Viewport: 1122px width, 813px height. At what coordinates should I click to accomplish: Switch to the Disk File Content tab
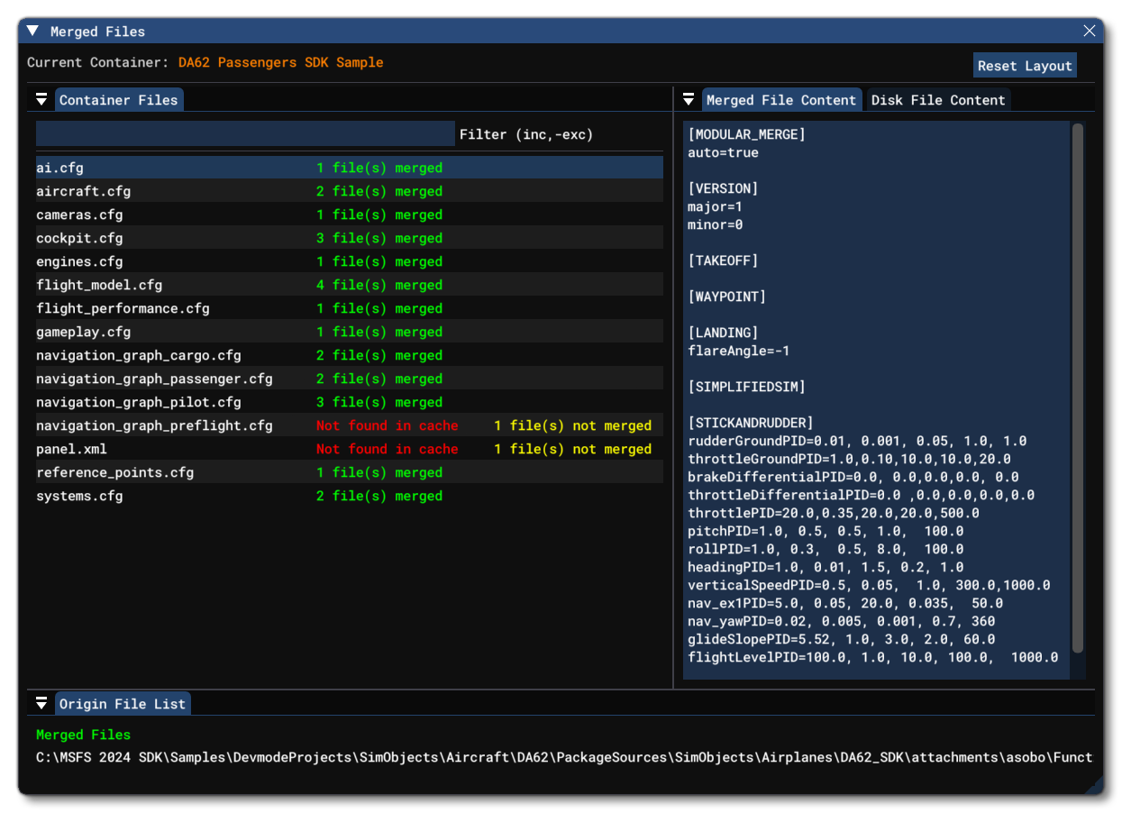pyautogui.click(x=938, y=100)
